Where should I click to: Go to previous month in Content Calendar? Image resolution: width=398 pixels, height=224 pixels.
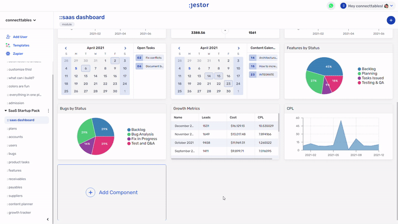pyautogui.click(x=179, y=48)
